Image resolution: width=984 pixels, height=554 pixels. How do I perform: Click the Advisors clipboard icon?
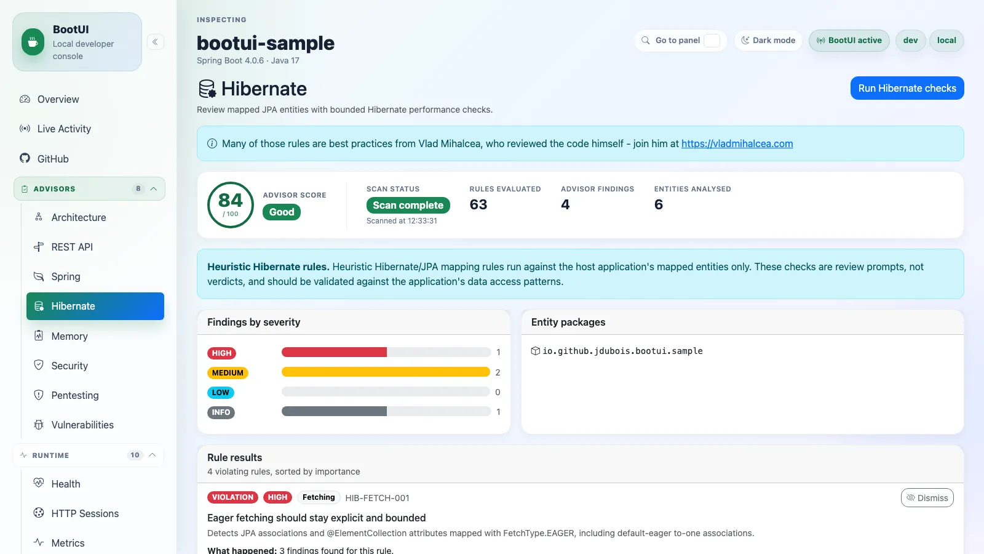pyautogui.click(x=25, y=189)
